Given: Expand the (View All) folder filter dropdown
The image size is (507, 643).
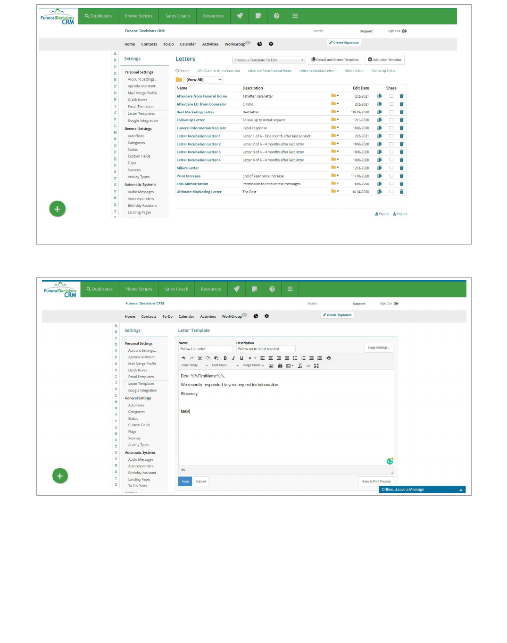Looking at the screenshot, I should point(203,80).
